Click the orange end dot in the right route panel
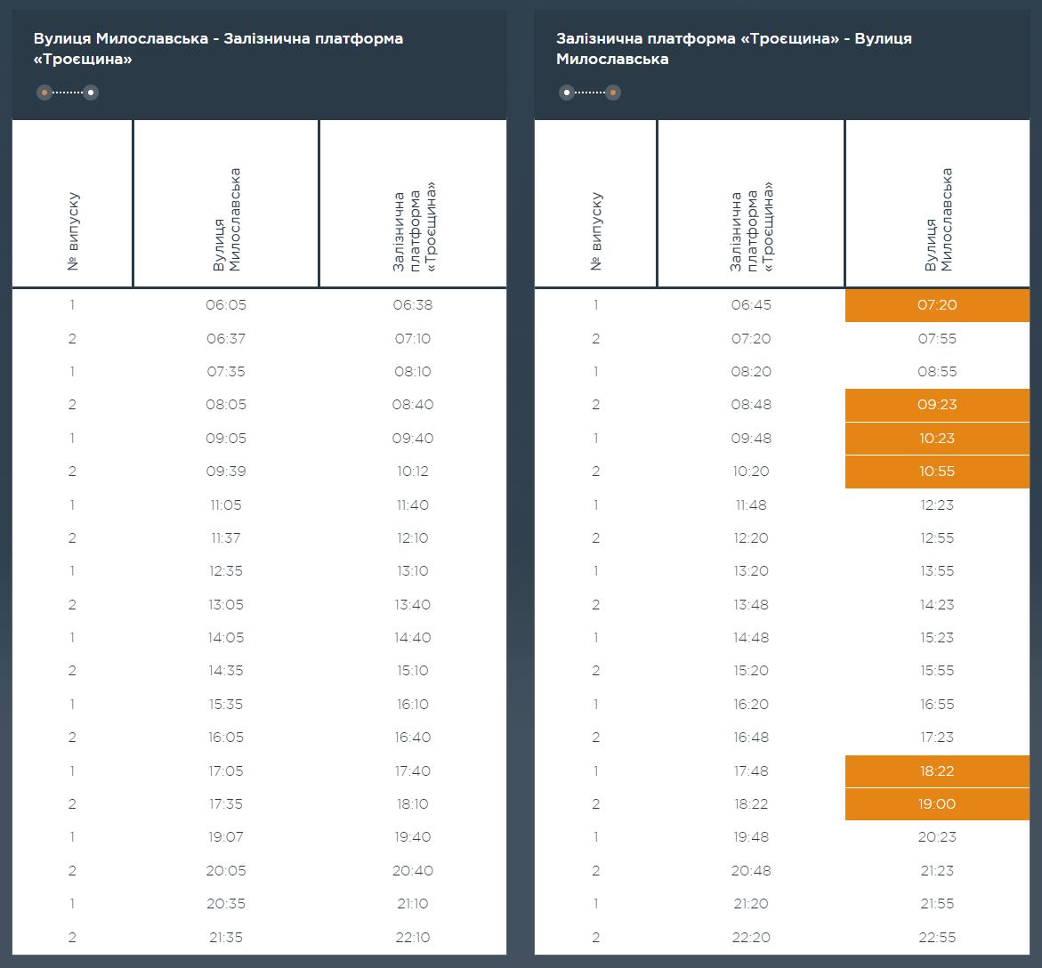Viewport: 1042px width, 968px height. point(613,93)
